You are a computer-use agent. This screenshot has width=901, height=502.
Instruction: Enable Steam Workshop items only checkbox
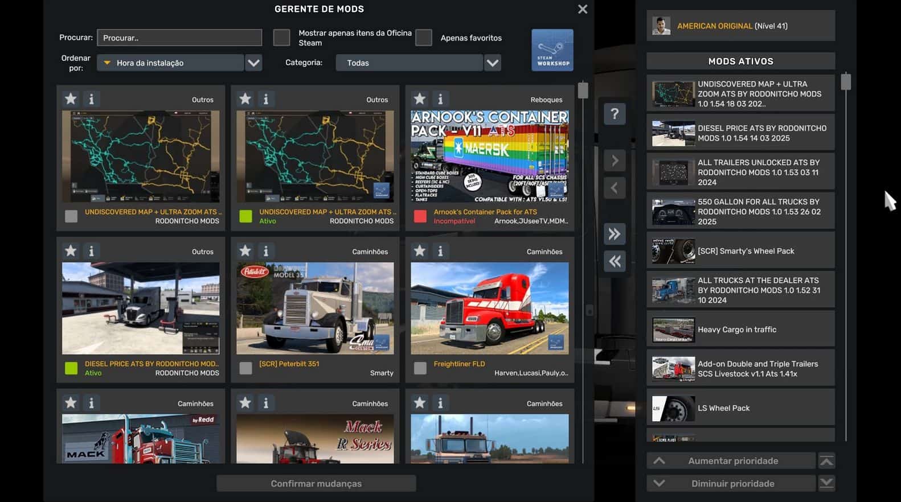(x=281, y=38)
